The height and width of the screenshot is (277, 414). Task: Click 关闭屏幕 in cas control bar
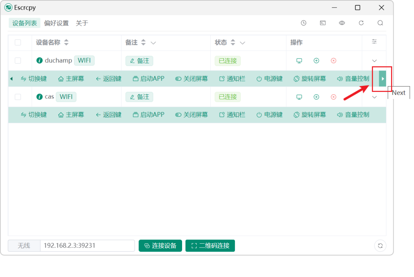[191, 115]
